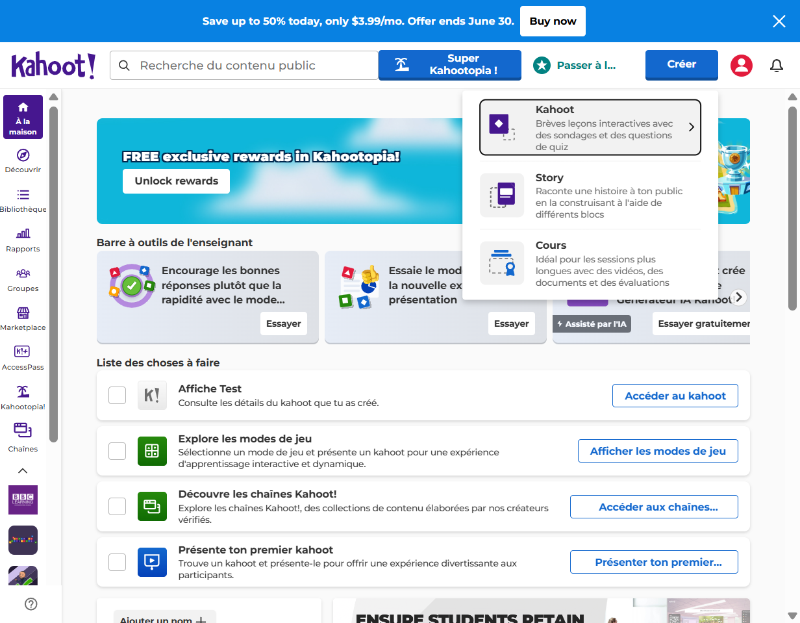Click the thumbs-up presentation mode icon

tap(359, 286)
